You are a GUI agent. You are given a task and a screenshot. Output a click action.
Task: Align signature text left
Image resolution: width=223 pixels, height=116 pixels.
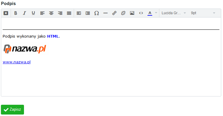pos(42,13)
